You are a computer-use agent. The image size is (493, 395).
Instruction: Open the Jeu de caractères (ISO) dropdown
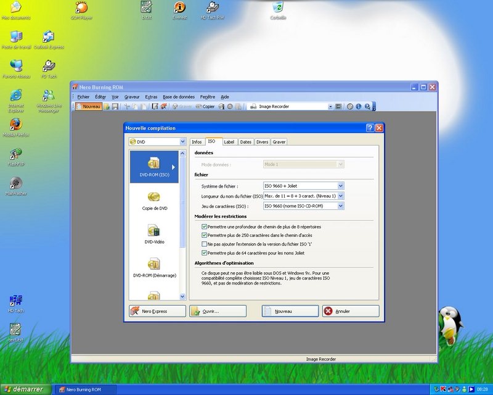[341, 206]
